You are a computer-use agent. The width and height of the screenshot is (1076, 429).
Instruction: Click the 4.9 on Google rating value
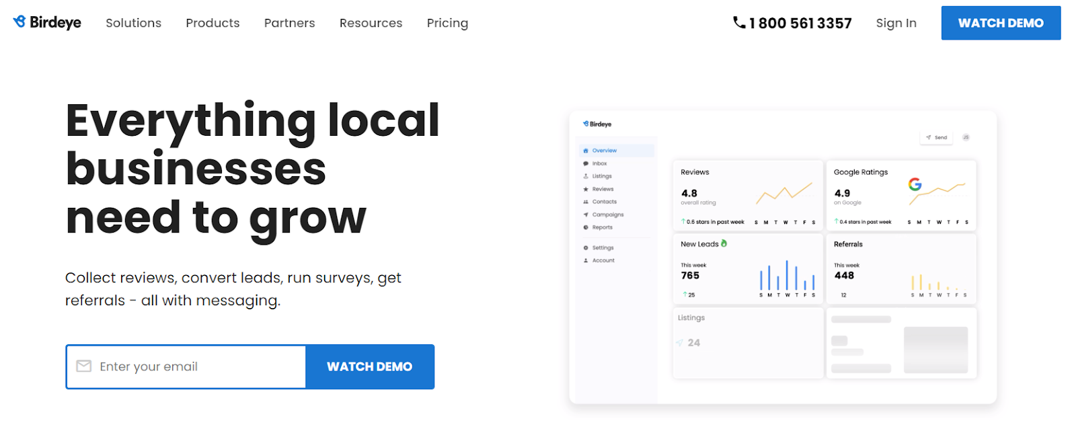click(842, 193)
